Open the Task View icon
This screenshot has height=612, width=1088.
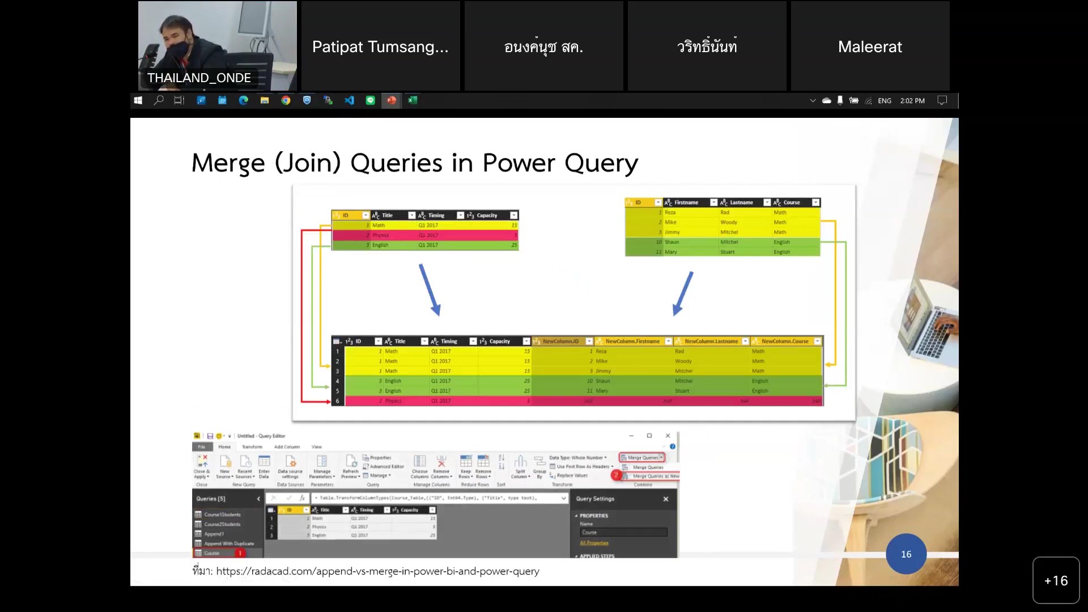(x=179, y=100)
